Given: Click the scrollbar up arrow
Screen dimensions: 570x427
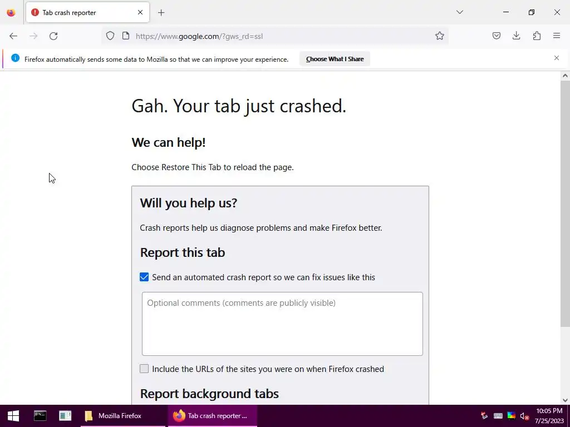Looking at the screenshot, I should pos(565,76).
